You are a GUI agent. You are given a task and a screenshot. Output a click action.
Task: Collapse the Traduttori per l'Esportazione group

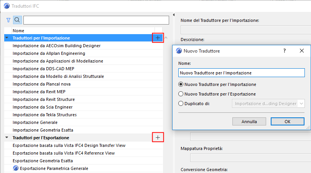pos(7,137)
